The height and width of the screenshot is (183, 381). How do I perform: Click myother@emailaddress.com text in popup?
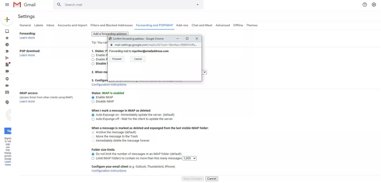coord(150,51)
